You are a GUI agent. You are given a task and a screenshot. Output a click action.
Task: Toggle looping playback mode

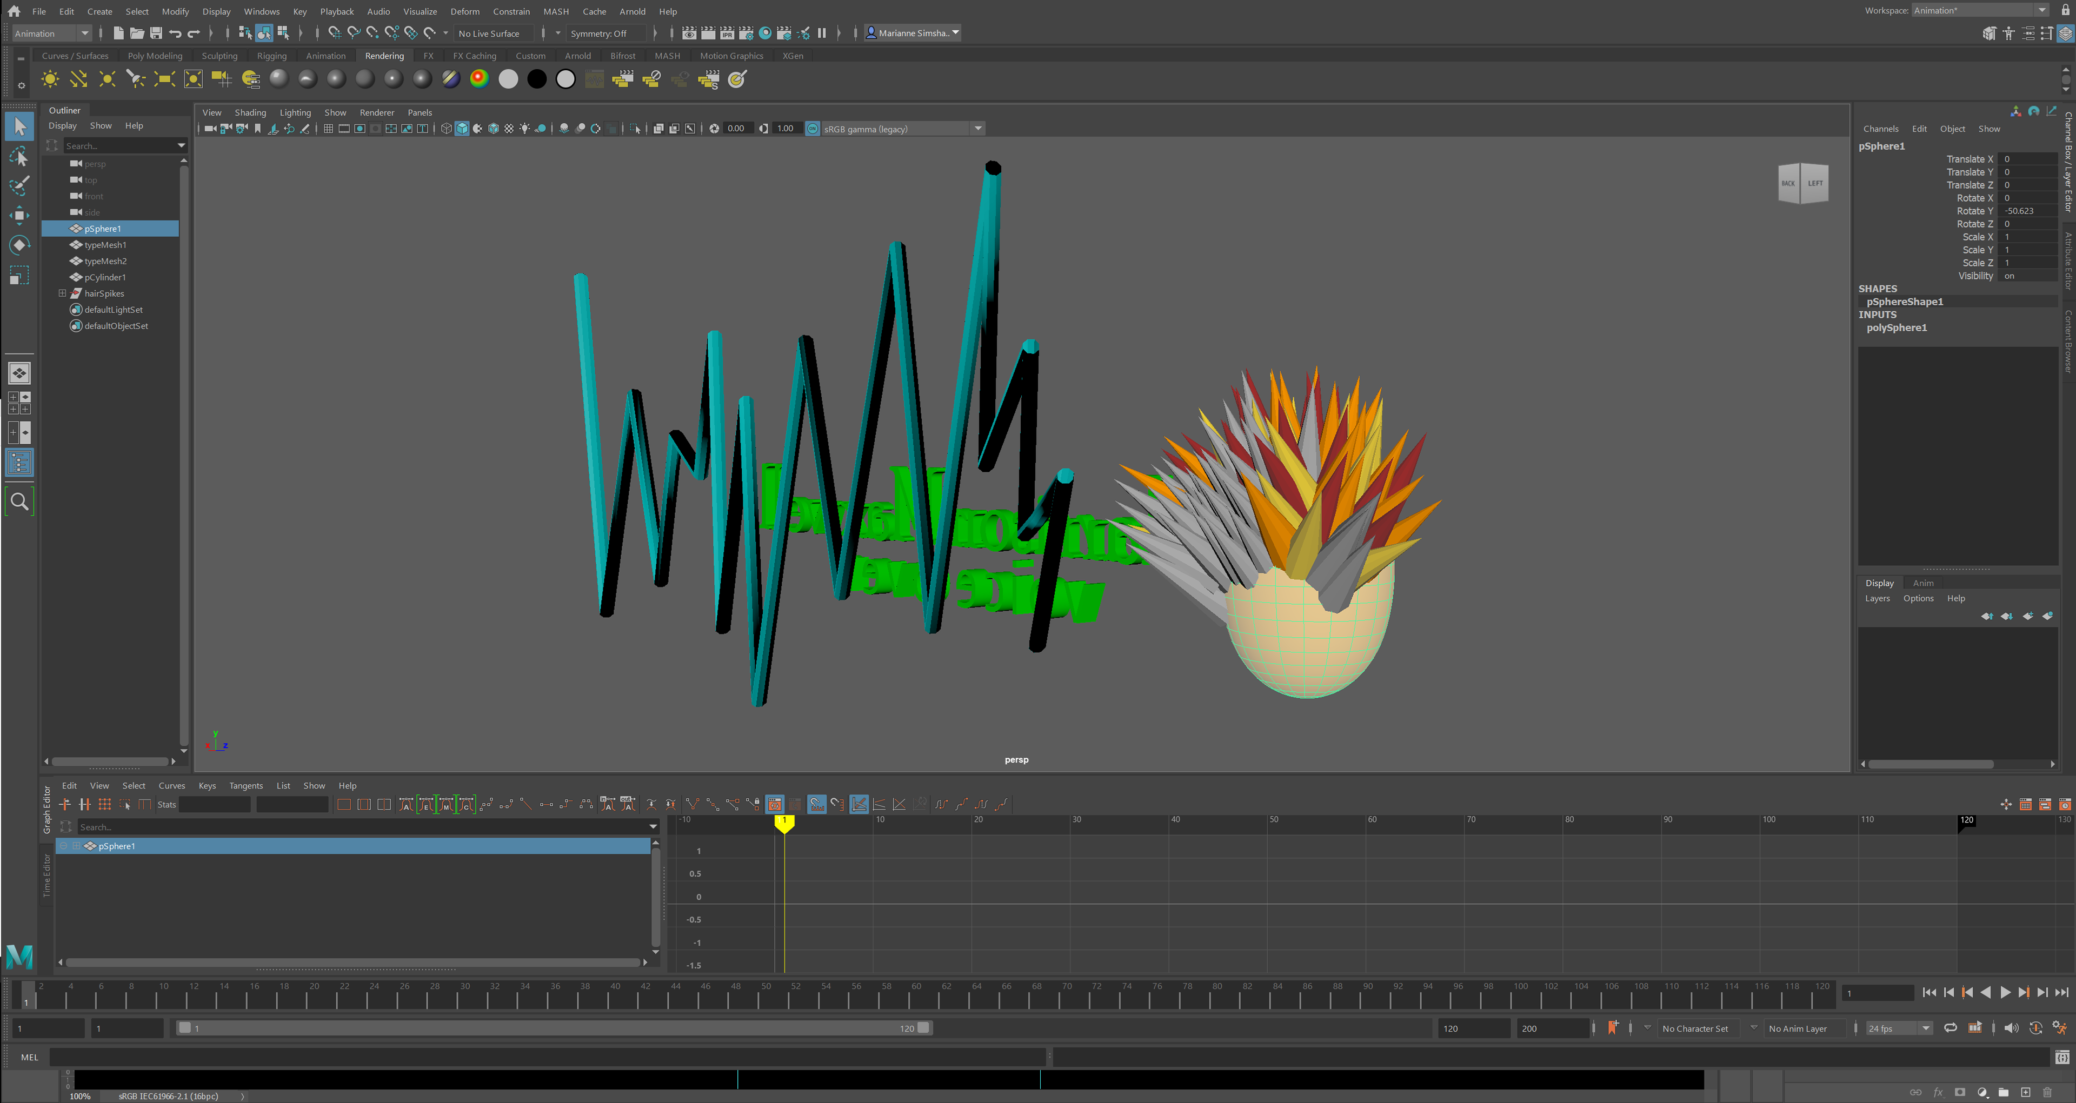[x=1950, y=1027]
